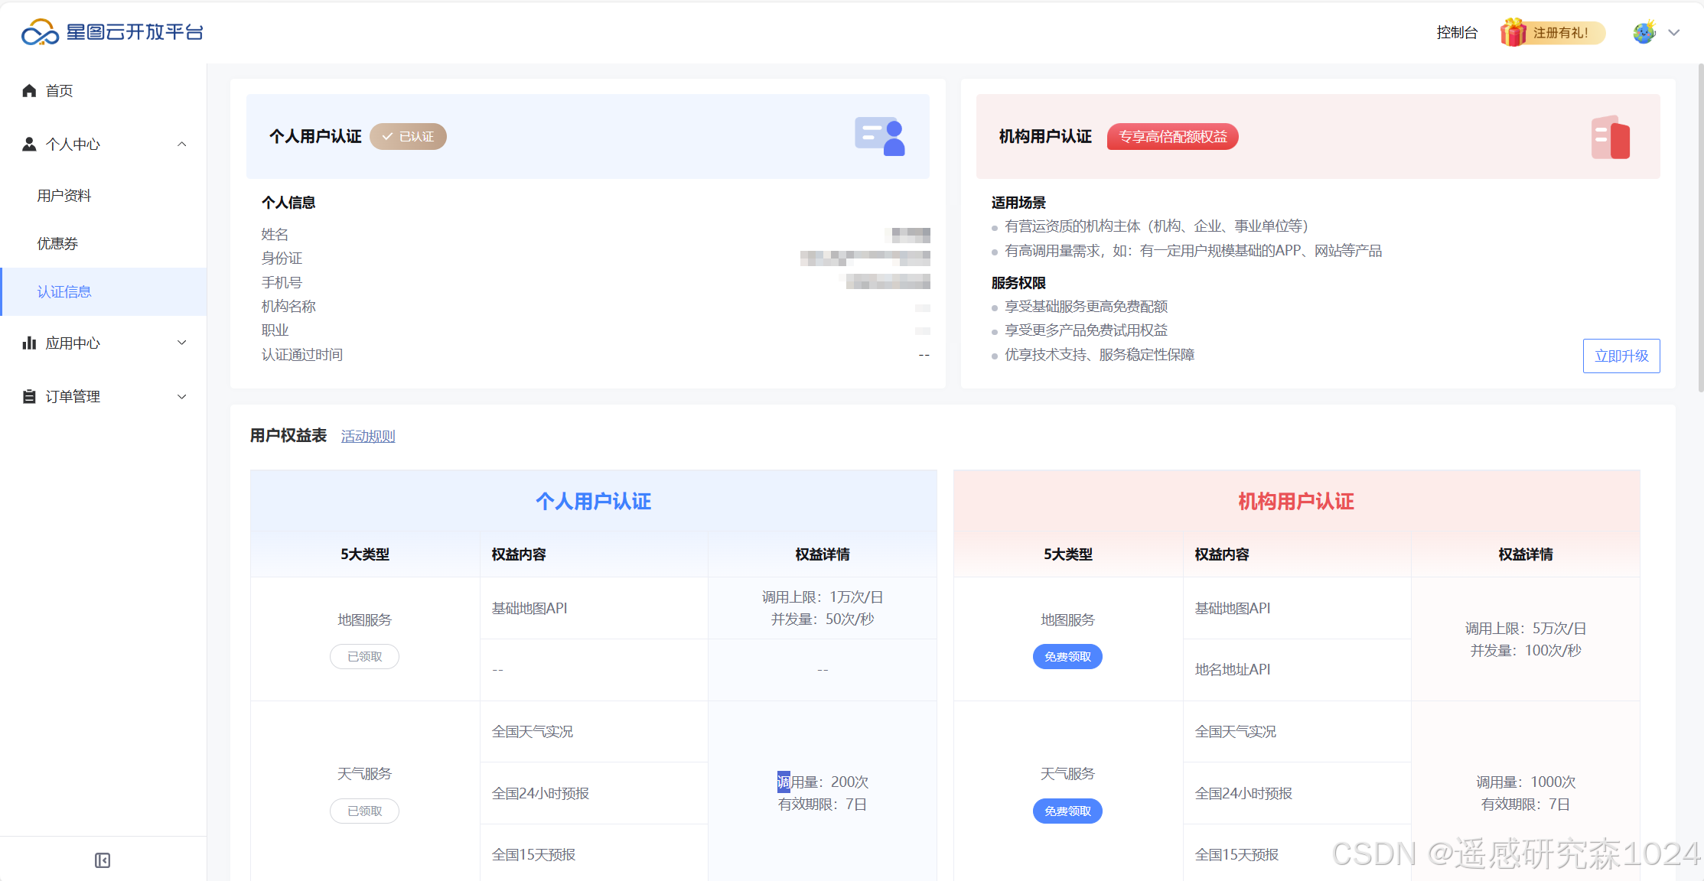Open 用户资料 in the sidebar
Image resolution: width=1704 pixels, height=881 pixels.
(64, 196)
